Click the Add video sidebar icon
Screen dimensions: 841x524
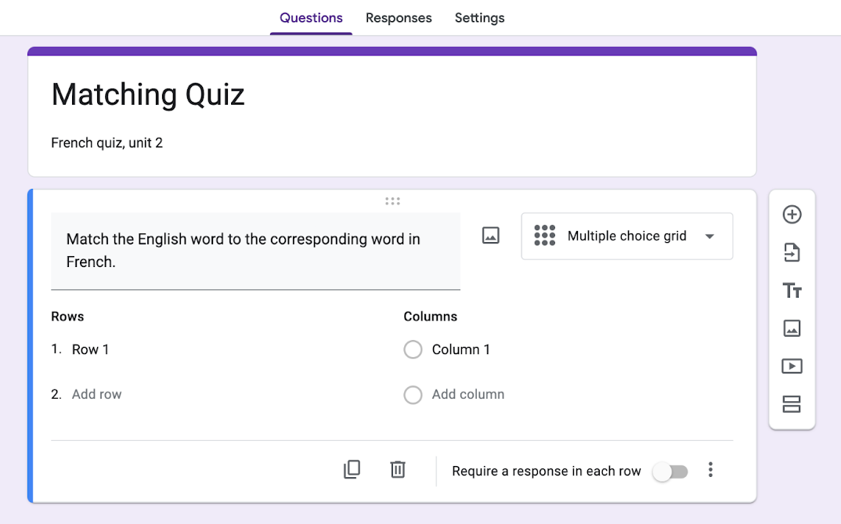coord(792,366)
